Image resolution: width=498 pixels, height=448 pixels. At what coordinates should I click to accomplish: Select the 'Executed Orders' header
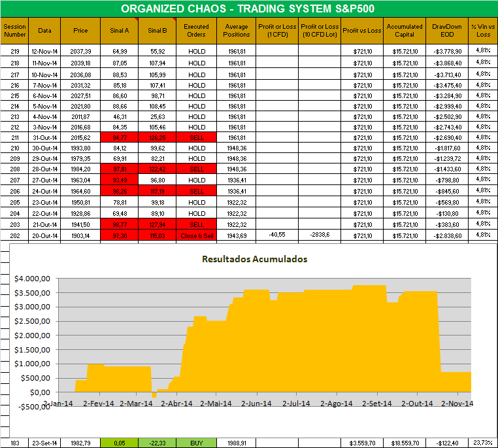[196, 31]
